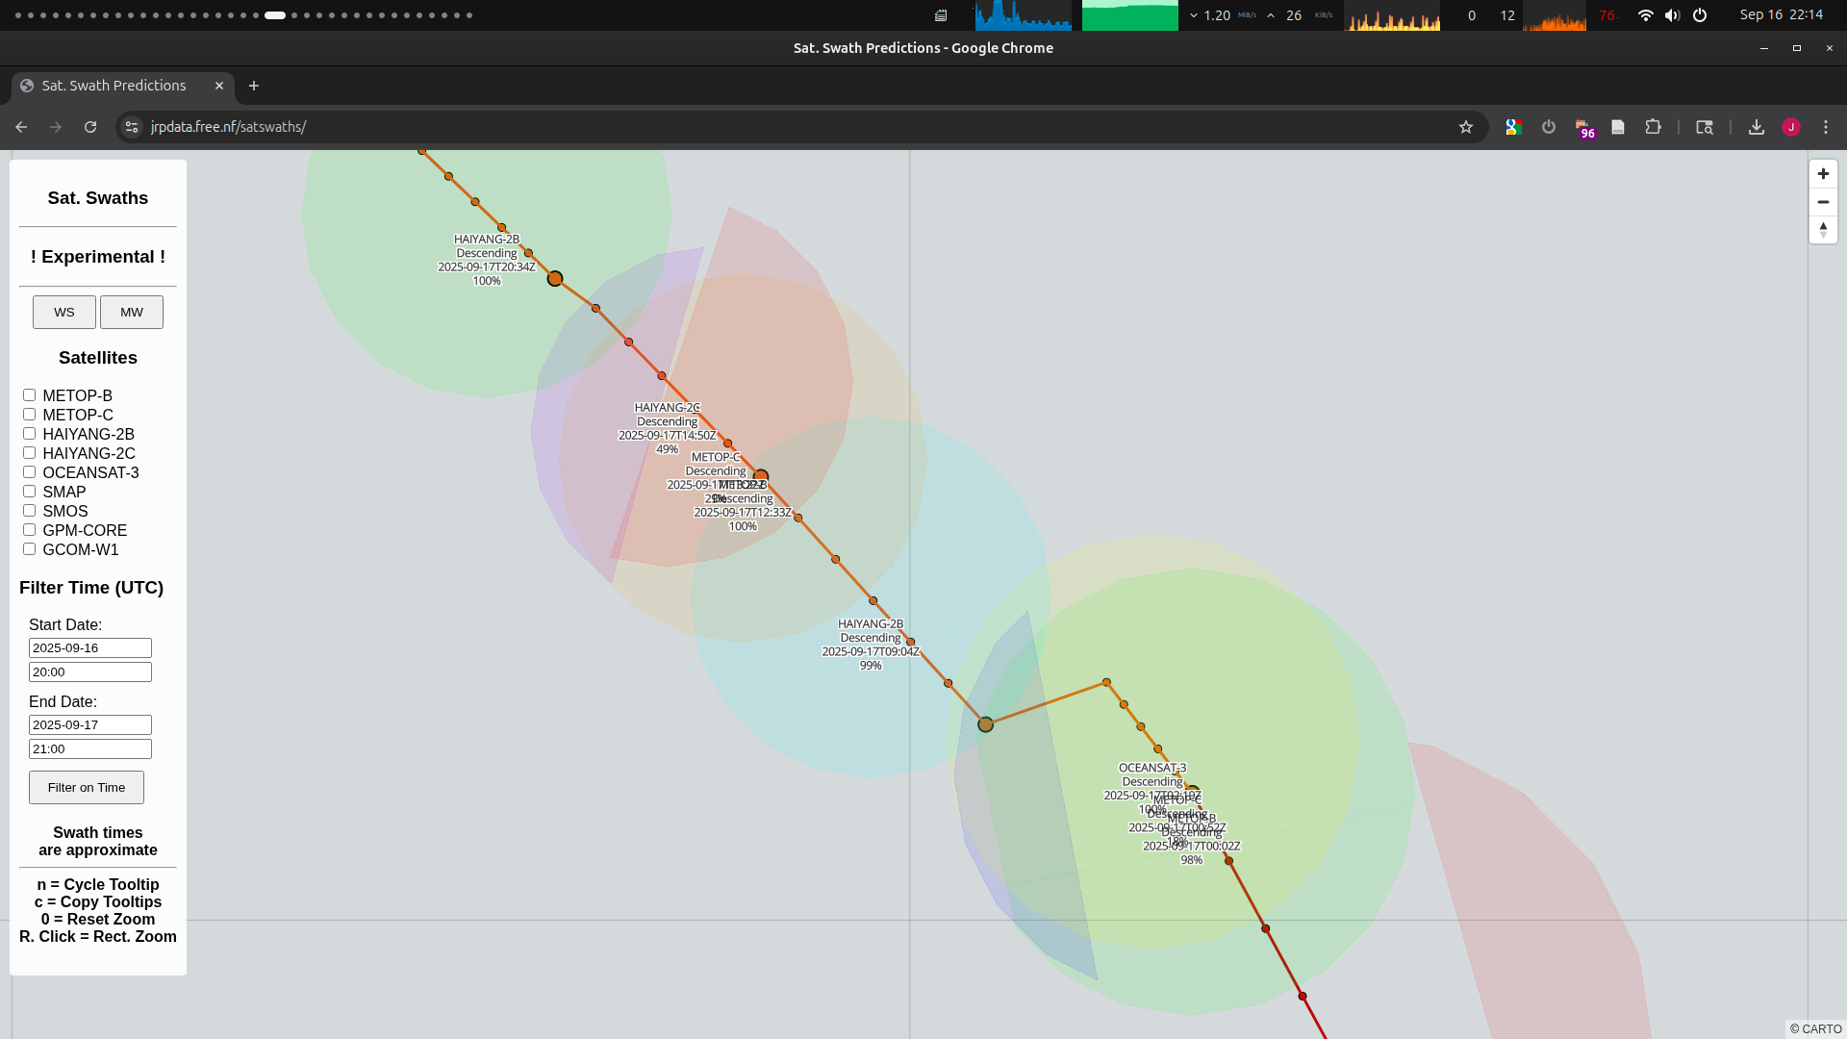Toggle the HAIYANG-2C satellite checkbox
Screen dimensions: 1847x1039
click(x=30, y=453)
